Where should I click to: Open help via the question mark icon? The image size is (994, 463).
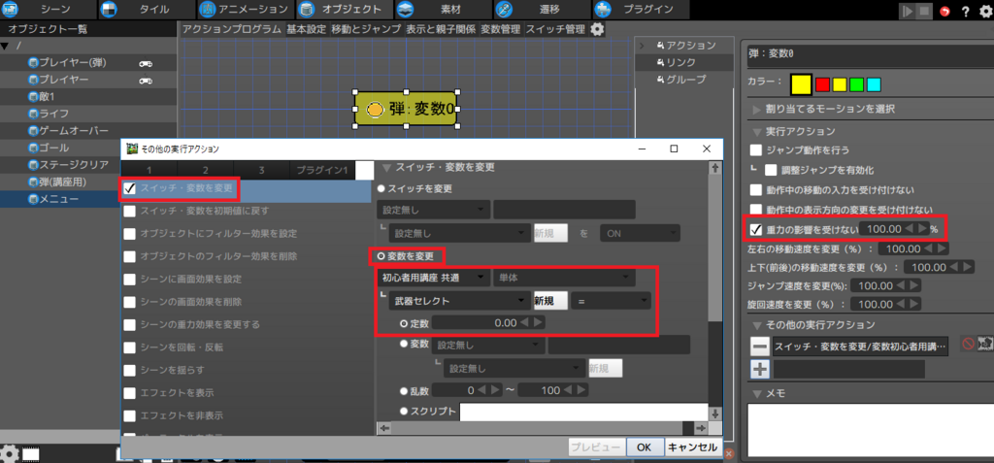(966, 12)
